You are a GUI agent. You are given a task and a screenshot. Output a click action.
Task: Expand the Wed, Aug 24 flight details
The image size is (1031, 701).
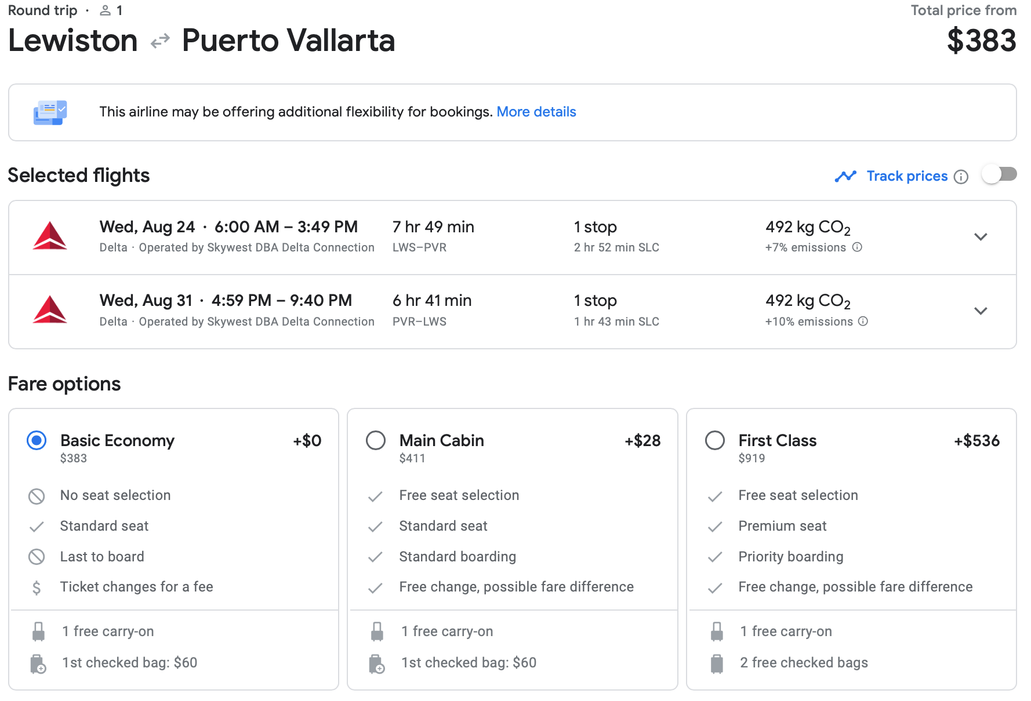(981, 237)
